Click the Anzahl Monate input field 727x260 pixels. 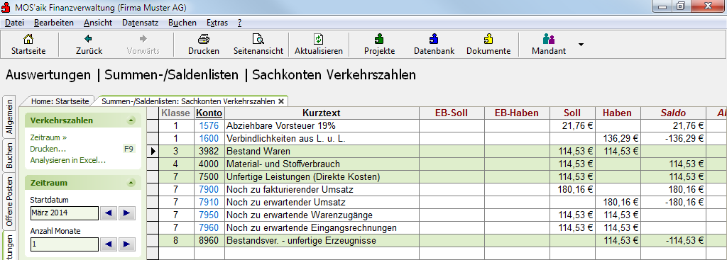click(x=65, y=244)
